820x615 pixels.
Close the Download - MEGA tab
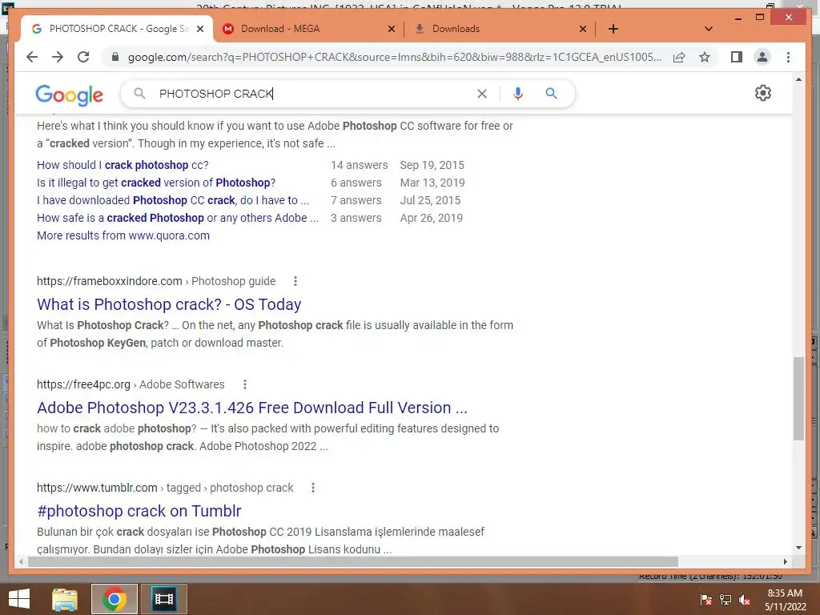pyautogui.click(x=391, y=29)
